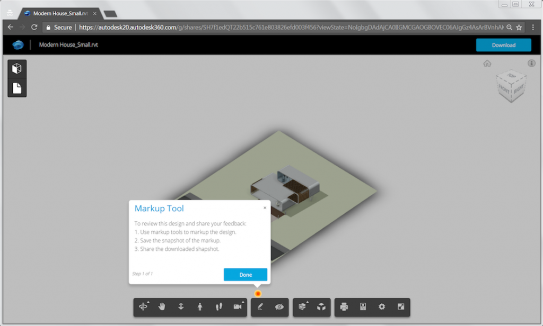Open the Camera interactions tool
Screen dimensions: 543x326
coord(238,306)
